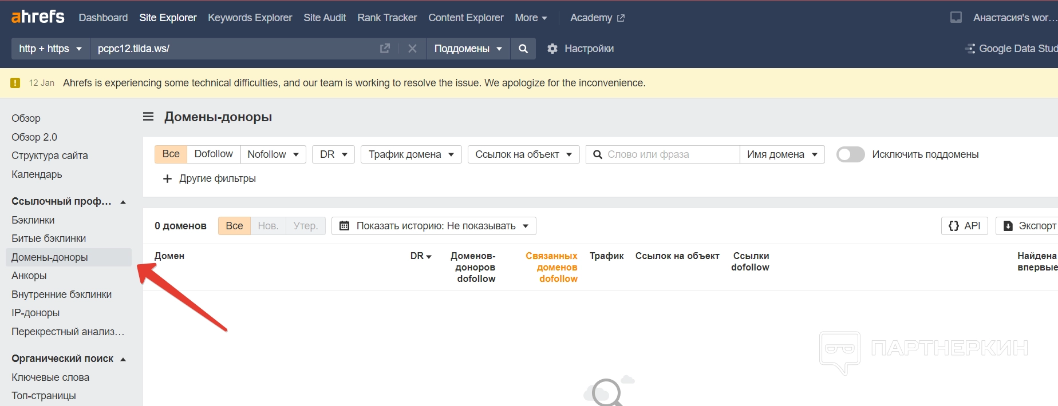Viewport: 1058px width, 406px height.
Task: Select the Все link type filter
Action: (171, 154)
